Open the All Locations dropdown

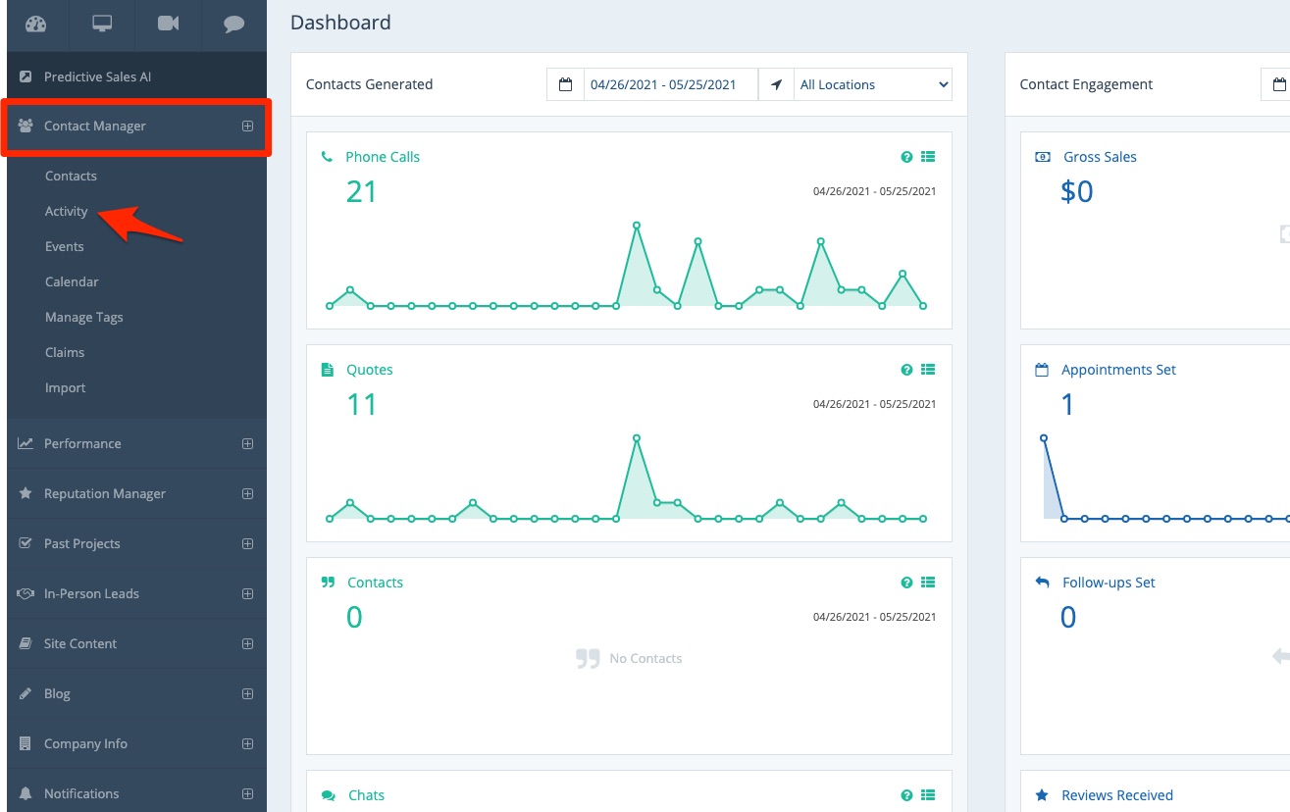tap(873, 85)
